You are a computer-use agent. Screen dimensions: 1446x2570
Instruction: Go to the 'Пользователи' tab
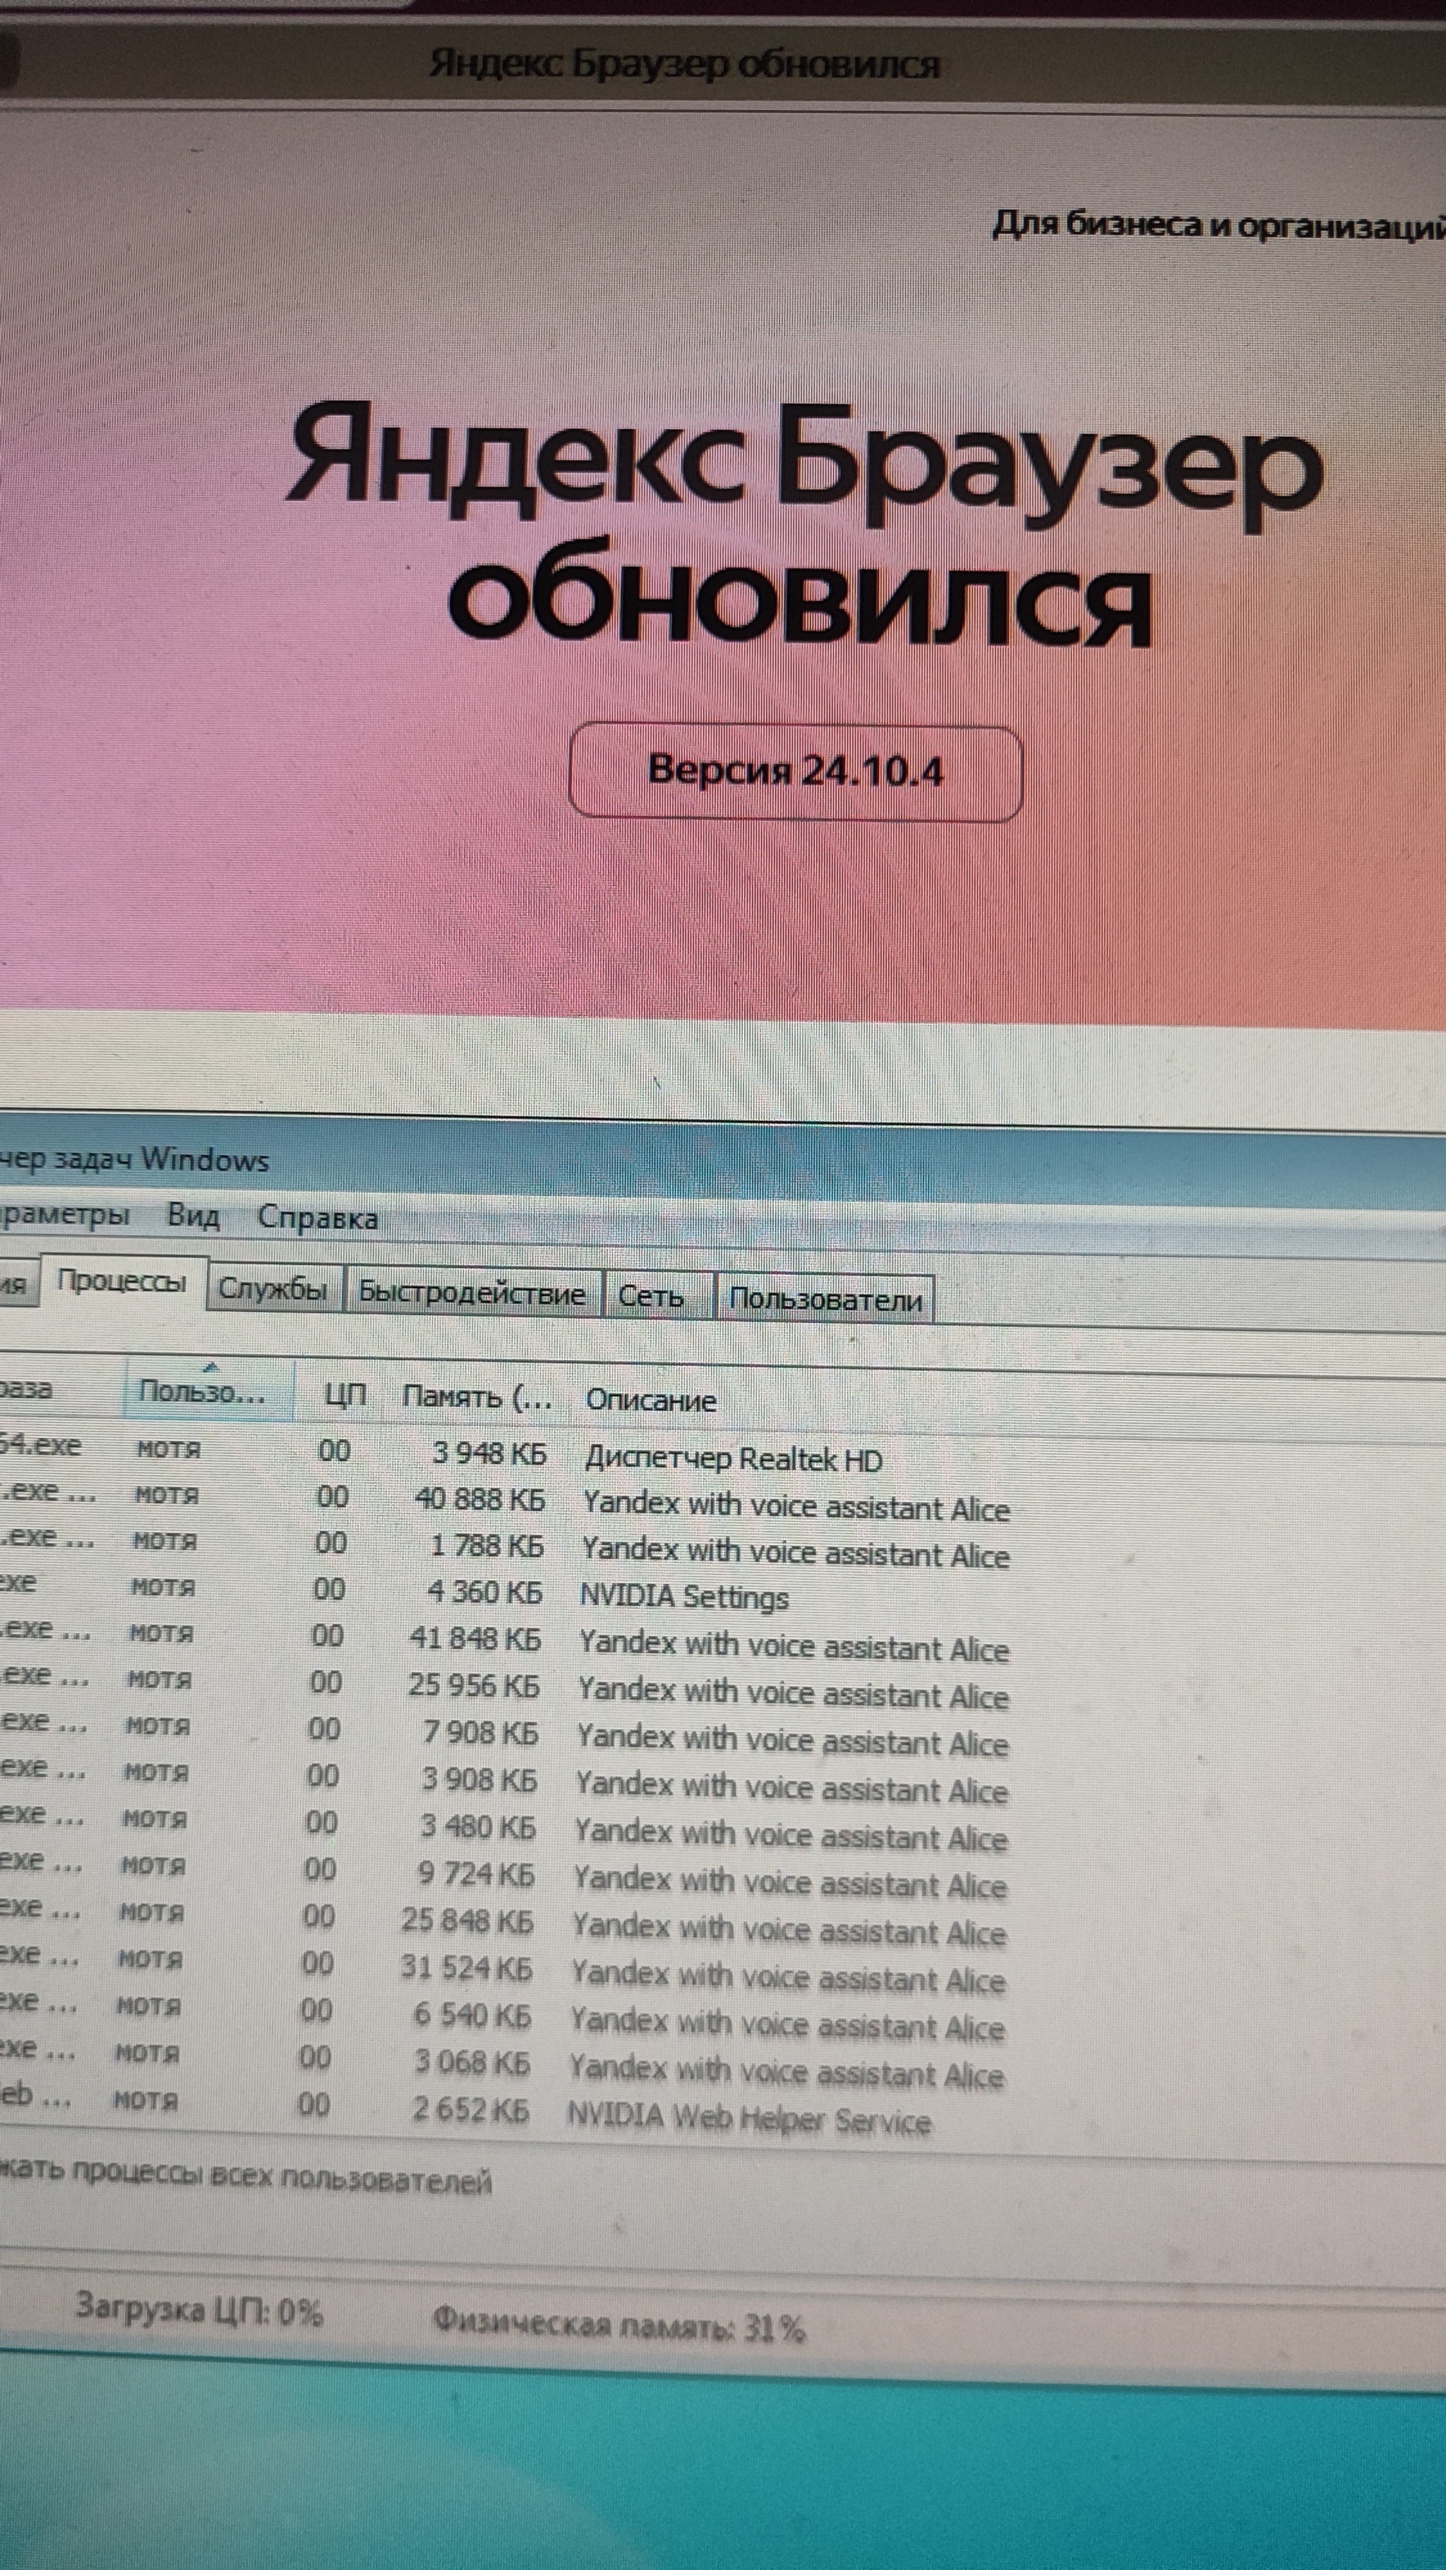[x=825, y=1300]
